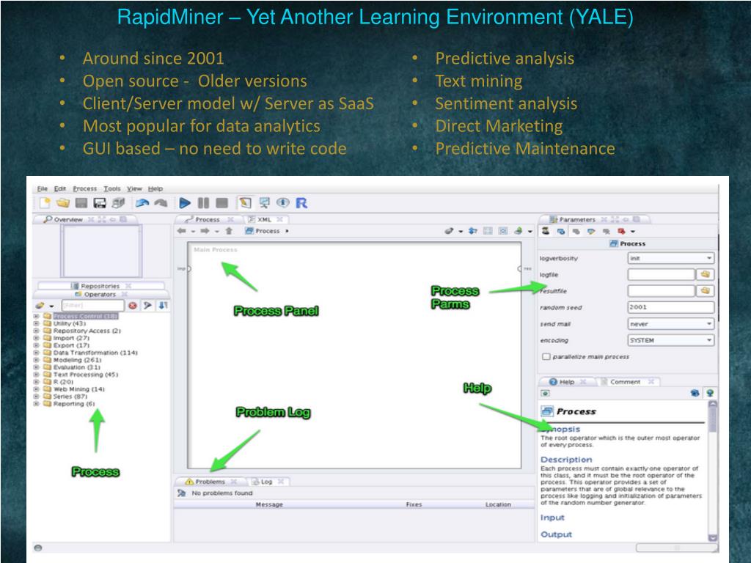Click the back arrow in Process panel
The height and width of the screenshot is (563, 751).
pos(182,231)
